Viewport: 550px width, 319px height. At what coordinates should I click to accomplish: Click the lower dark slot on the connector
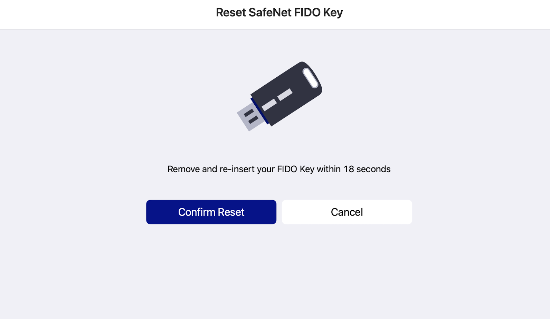253,120
